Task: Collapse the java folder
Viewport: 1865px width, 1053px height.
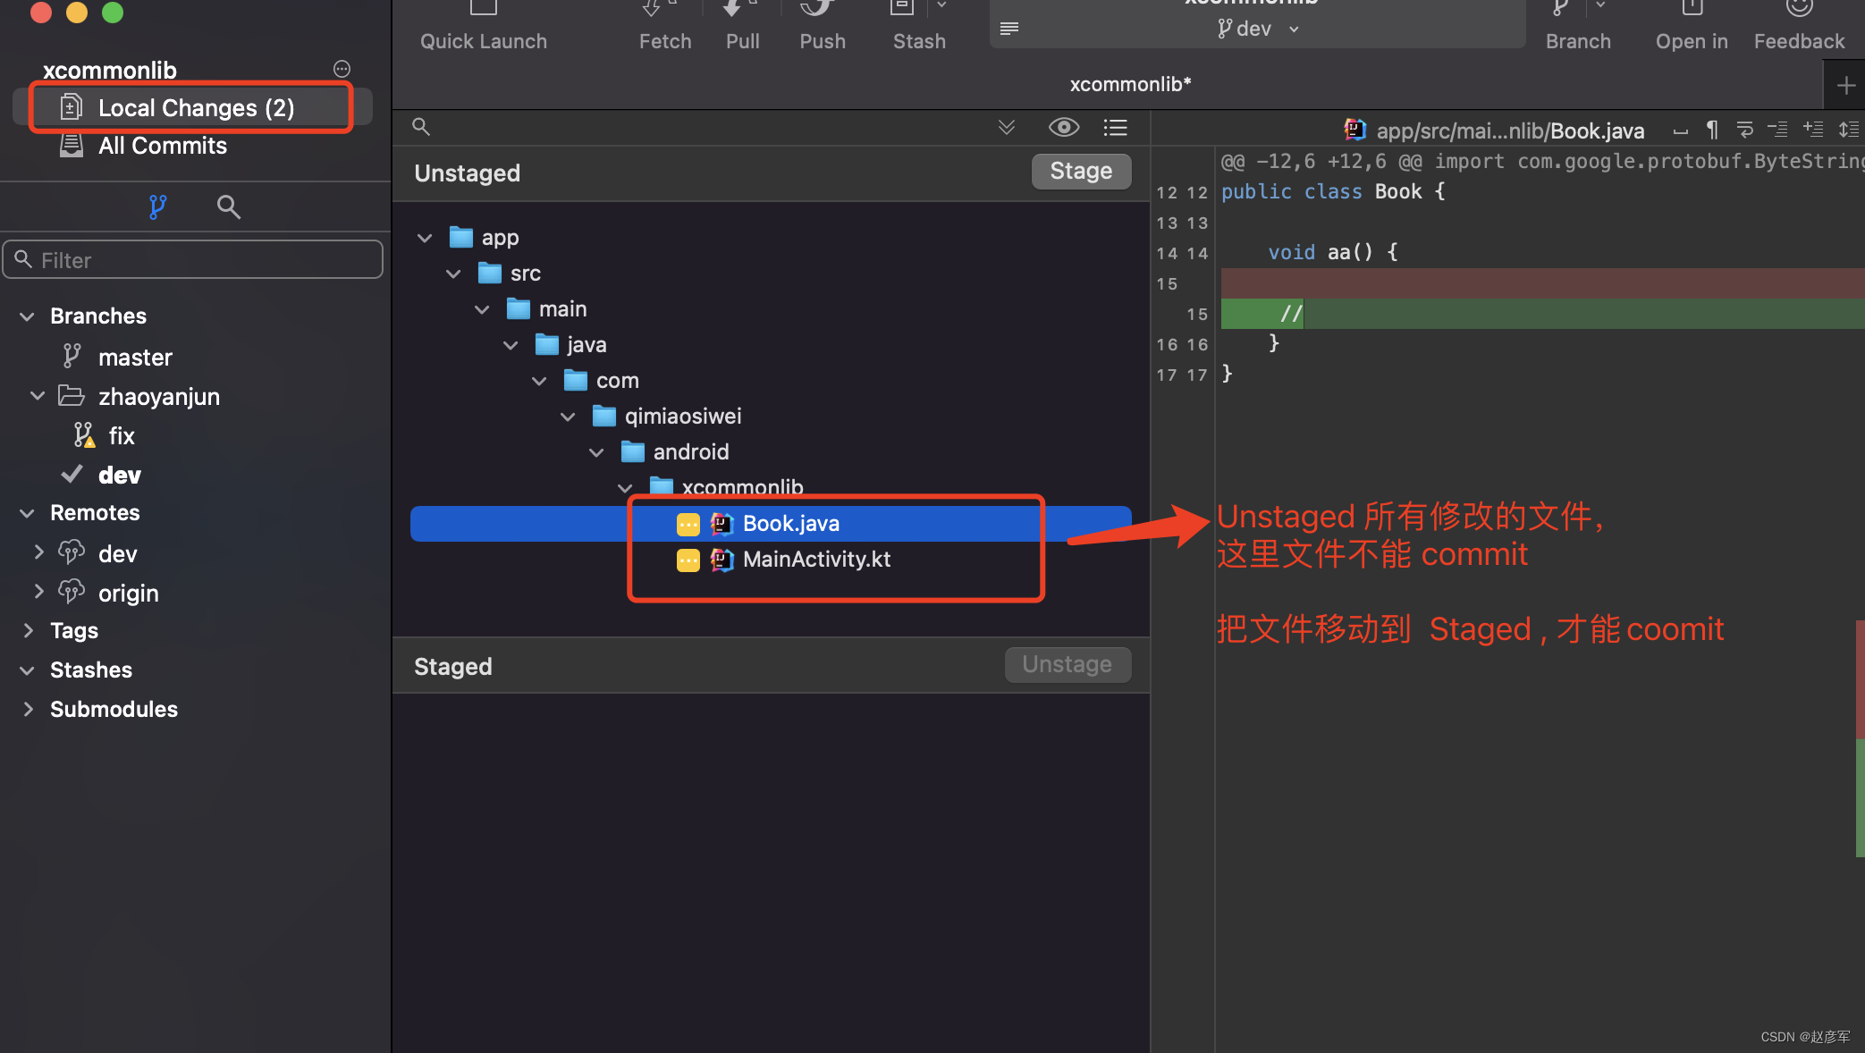Action: click(x=511, y=345)
